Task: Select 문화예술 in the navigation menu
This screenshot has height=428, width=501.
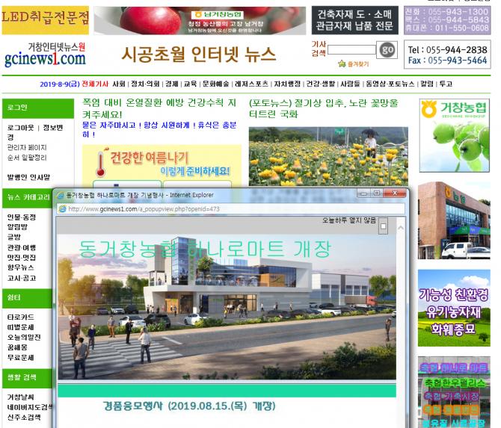Action: coord(215,84)
